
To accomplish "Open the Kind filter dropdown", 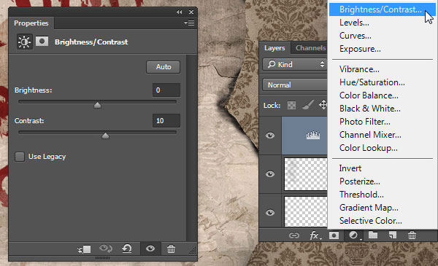I will coord(295,64).
